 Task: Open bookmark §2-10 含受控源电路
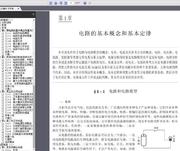[19, 84]
